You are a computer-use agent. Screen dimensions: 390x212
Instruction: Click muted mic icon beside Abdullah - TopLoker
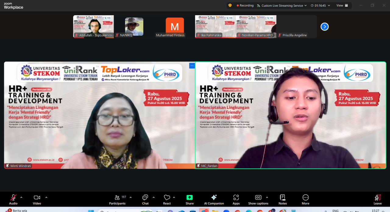click(x=76, y=35)
